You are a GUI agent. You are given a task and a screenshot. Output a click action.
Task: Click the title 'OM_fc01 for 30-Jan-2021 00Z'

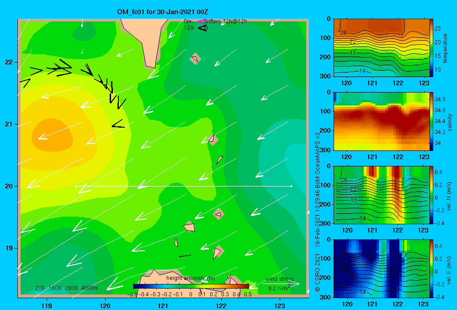point(163,12)
